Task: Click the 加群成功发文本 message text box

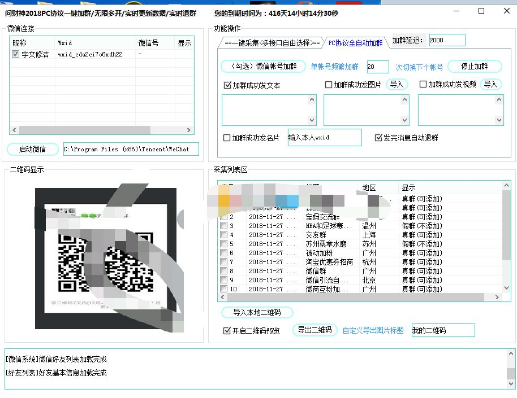Action: (265, 110)
